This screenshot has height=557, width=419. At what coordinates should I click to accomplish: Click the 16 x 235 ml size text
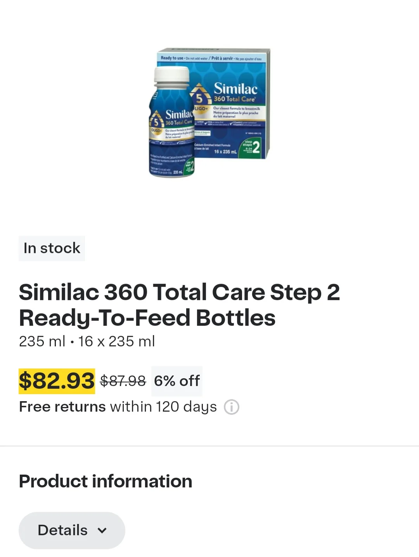click(x=116, y=341)
